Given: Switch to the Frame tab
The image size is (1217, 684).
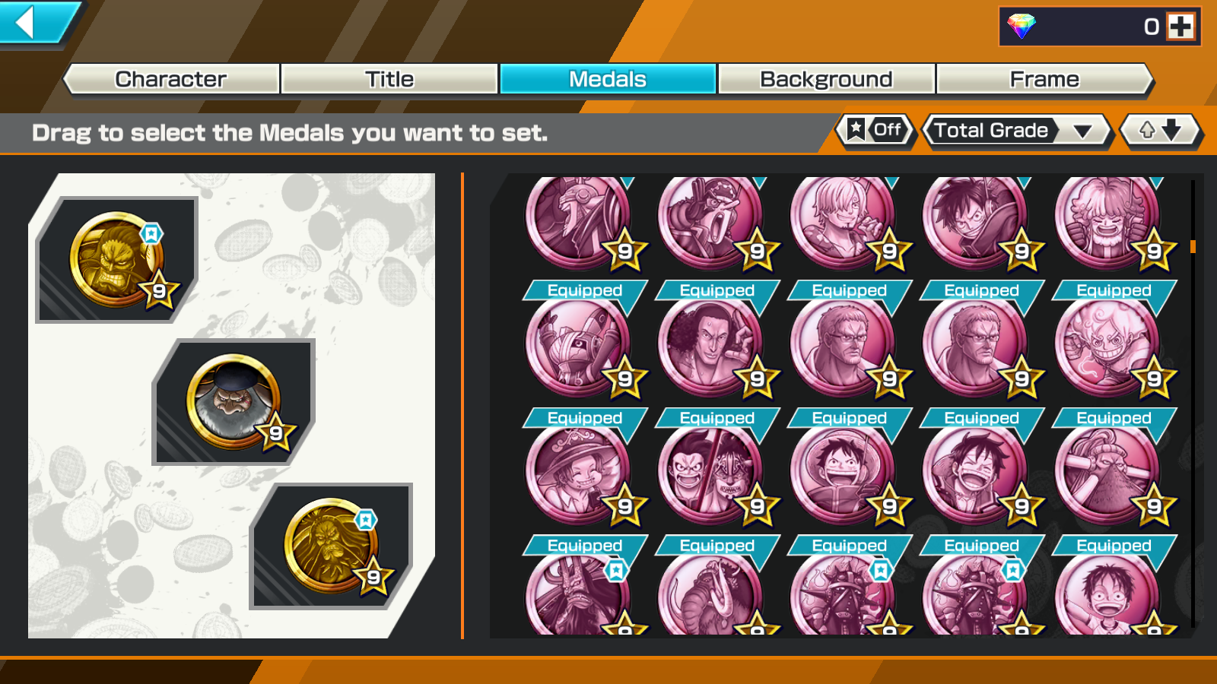Looking at the screenshot, I should 1044,79.
